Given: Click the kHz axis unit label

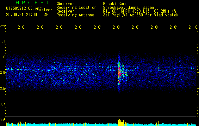Looking at the screenshot, I should [3, 26].
